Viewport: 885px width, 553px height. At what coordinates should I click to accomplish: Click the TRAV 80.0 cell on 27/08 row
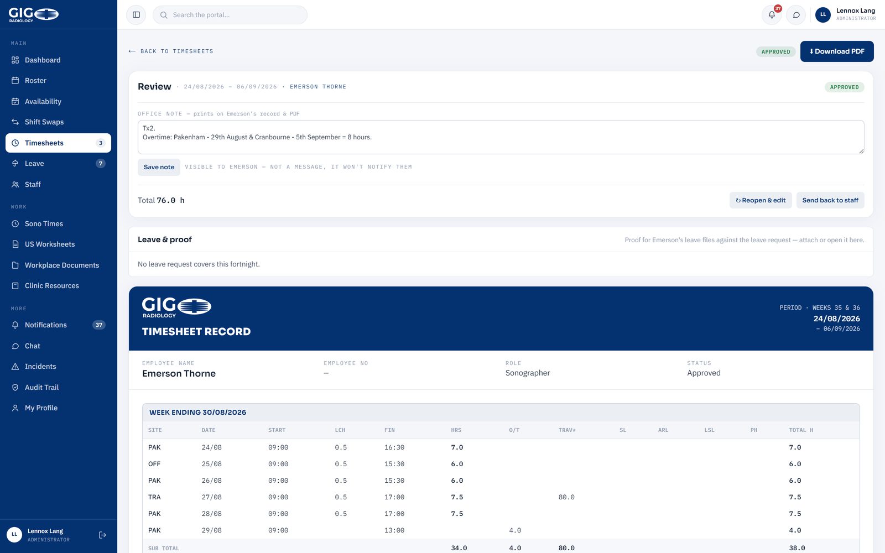coord(566,497)
